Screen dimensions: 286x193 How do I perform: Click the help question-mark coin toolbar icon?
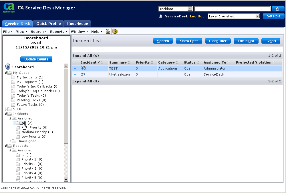click(115, 31)
